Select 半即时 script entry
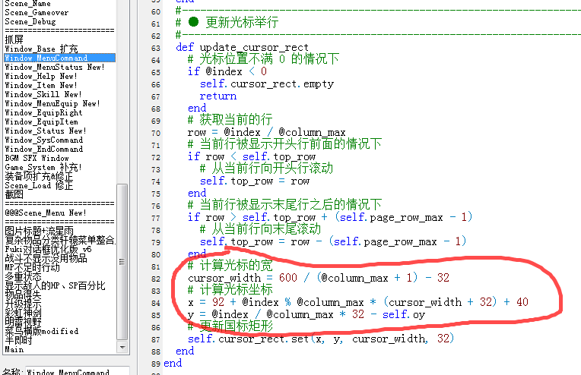 click(18, 340)
